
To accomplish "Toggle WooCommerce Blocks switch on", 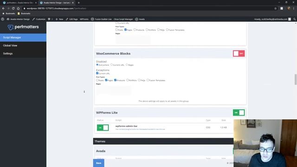I will tap(239, 54).
